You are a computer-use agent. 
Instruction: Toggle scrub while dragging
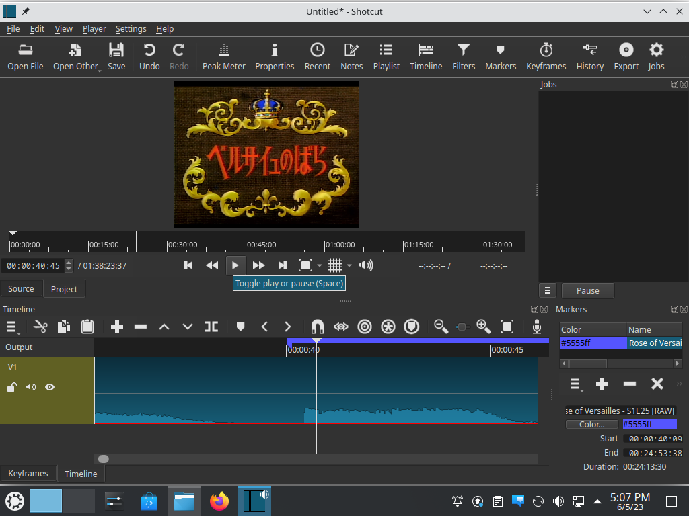coord(341,327)
